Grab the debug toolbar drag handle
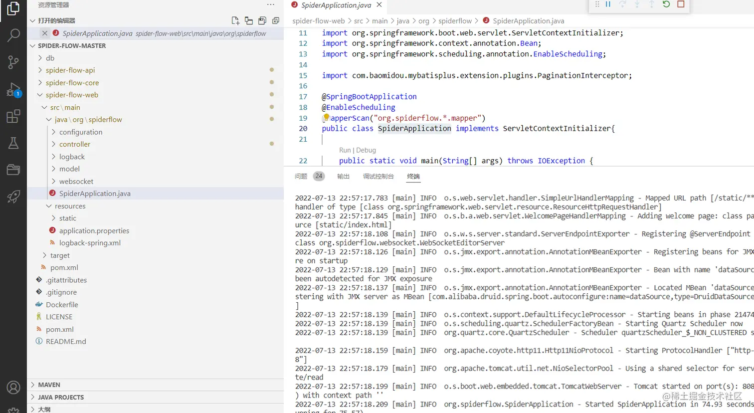 tap(597, 4)
